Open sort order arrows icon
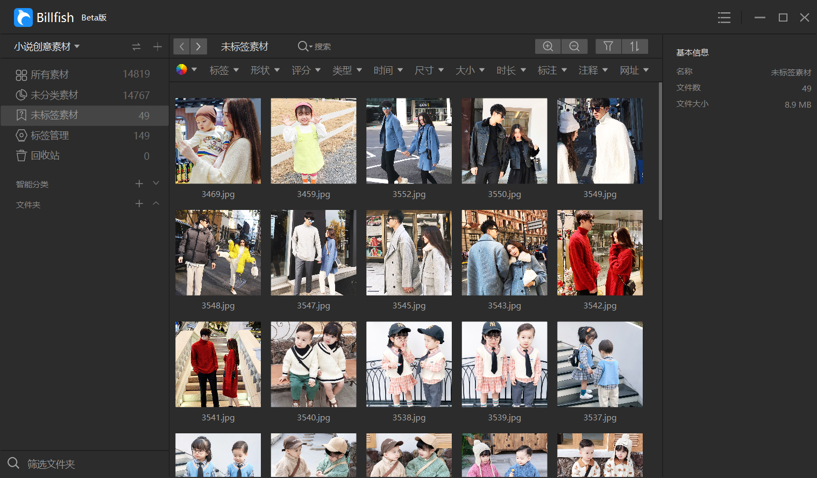The height and width of the screenshot is (478, 817). point(635,46)
